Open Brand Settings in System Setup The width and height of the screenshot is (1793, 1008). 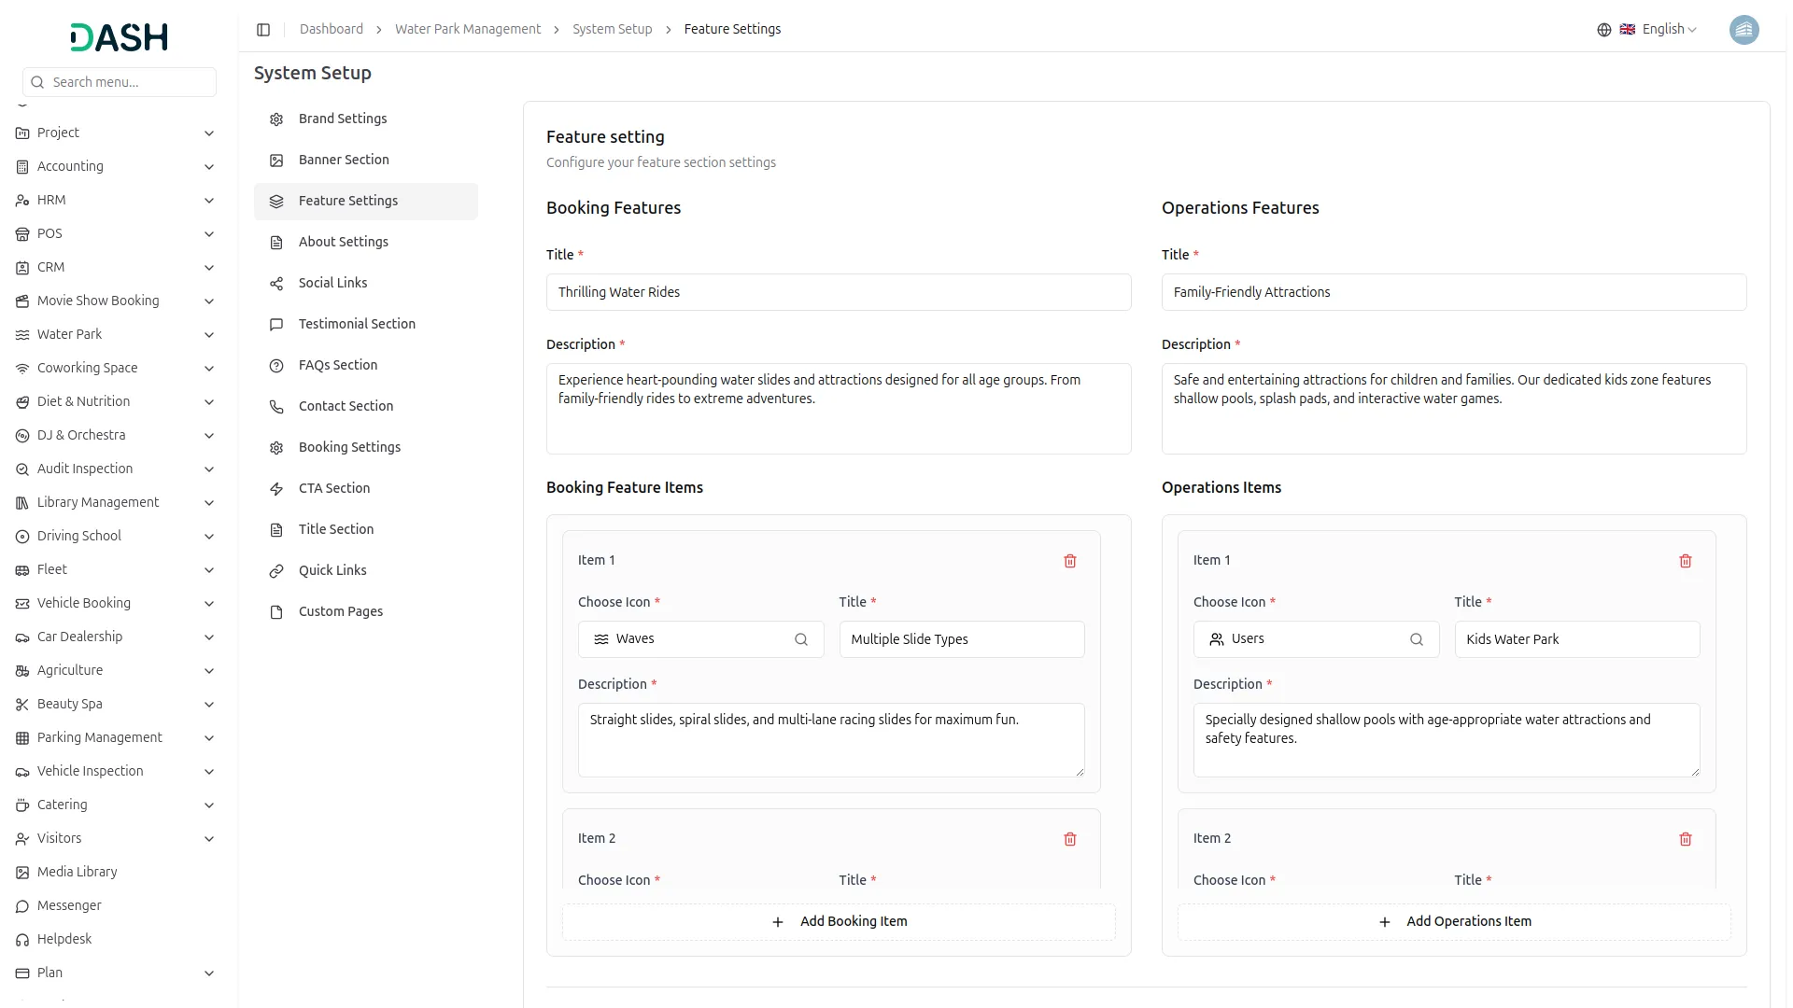[343, 119]
